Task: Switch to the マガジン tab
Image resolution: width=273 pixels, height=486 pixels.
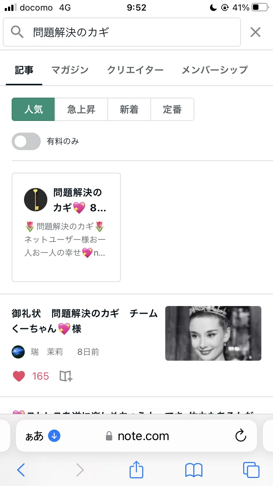Action: click(x=70, y=70)
